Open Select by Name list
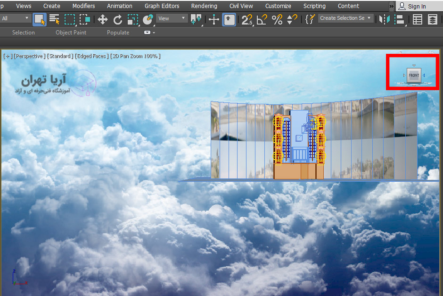The width and height of the screenshot is (443, 296). (54, 19)
